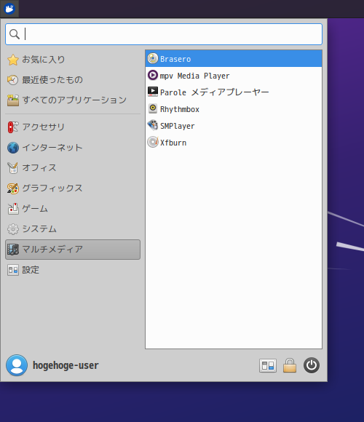Open Rhythmbox music player
The height and width of the screenshot is (422, 364).
click(x=234, y=108)
